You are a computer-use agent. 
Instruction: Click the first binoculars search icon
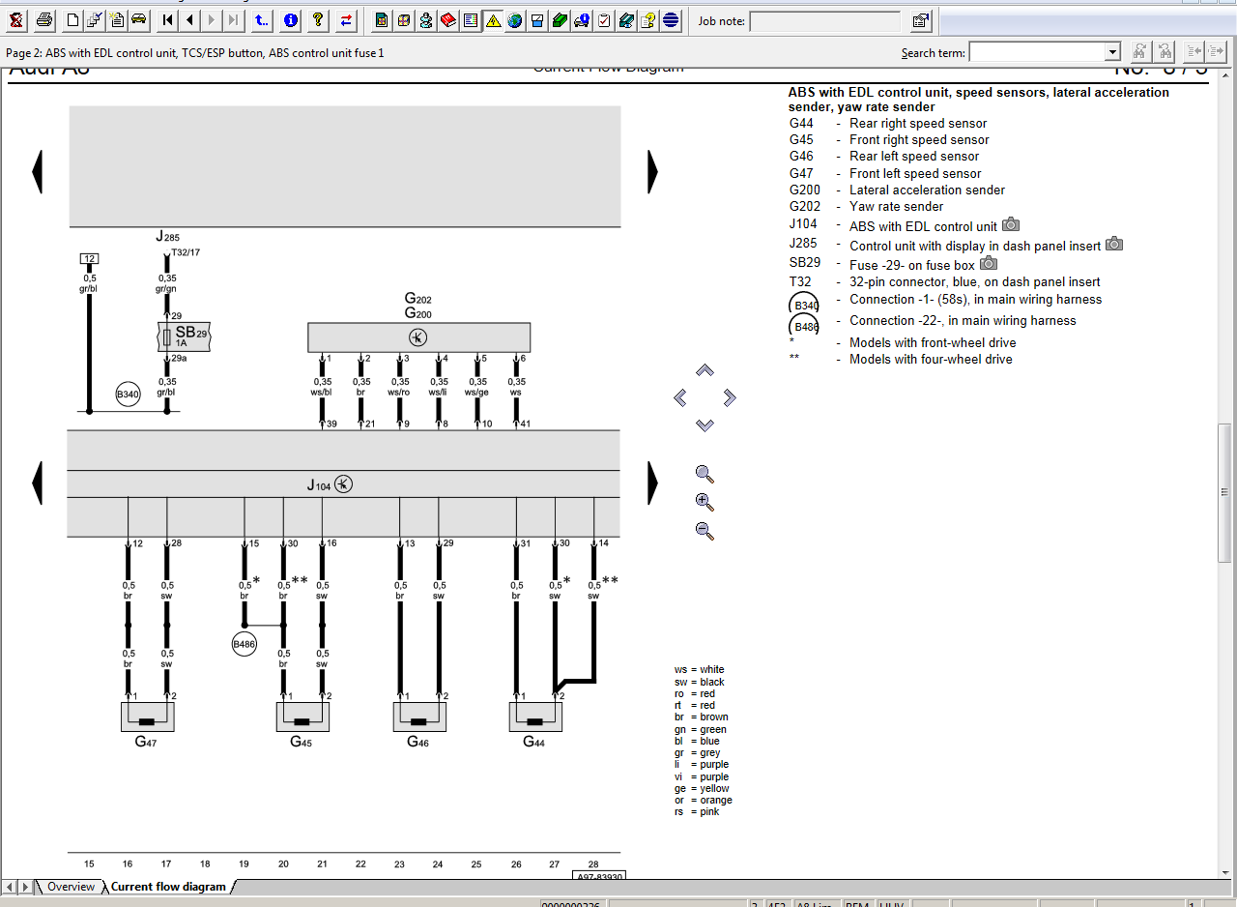(x=1140, y=51)
